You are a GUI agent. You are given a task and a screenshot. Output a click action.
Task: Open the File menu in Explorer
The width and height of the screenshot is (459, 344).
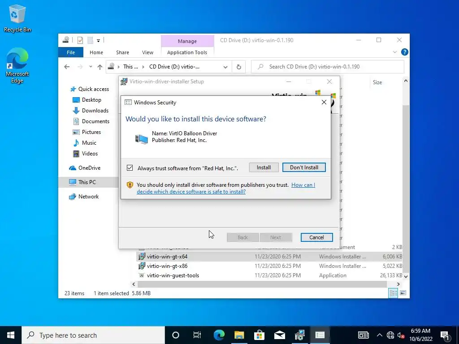point(71,52)
